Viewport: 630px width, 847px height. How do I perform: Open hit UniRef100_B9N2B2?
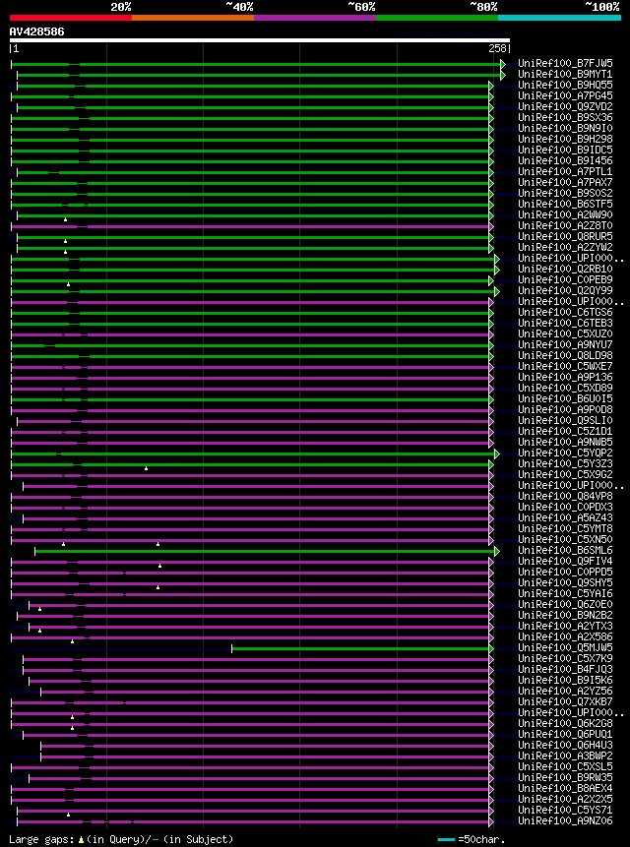click(565, 615)
